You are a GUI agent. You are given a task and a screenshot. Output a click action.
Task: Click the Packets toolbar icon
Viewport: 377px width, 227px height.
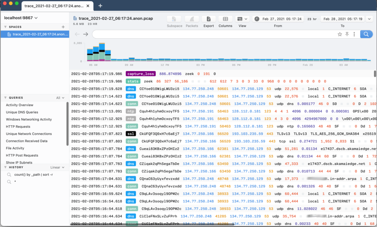[x=191, y=19]
